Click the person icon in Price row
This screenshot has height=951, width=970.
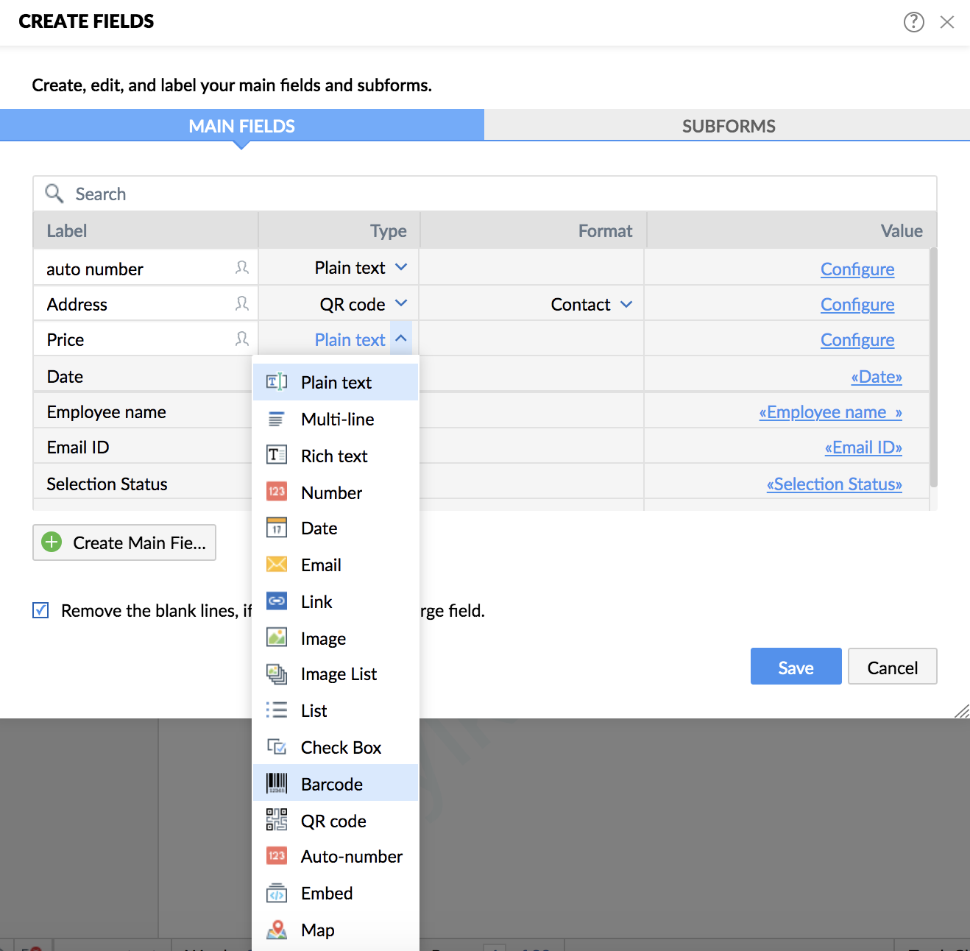(x=241, y=339)
